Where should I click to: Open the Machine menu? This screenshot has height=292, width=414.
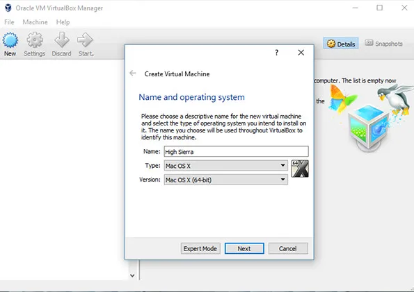[35, 22]
